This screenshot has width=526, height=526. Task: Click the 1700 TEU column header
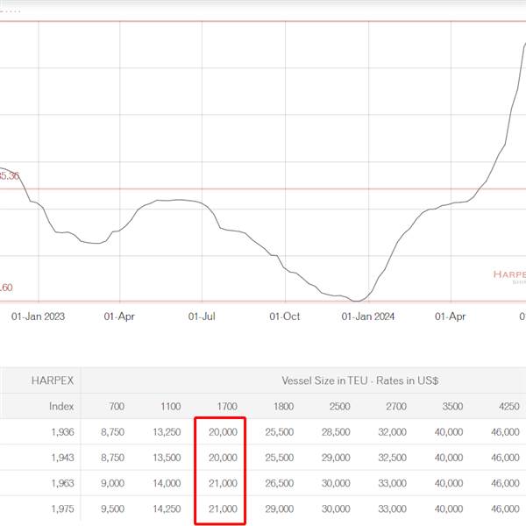click(x=227, y=406)
